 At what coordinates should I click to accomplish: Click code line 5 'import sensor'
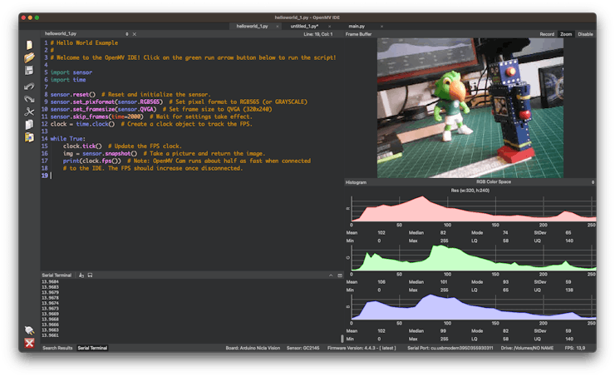point(71,72)
